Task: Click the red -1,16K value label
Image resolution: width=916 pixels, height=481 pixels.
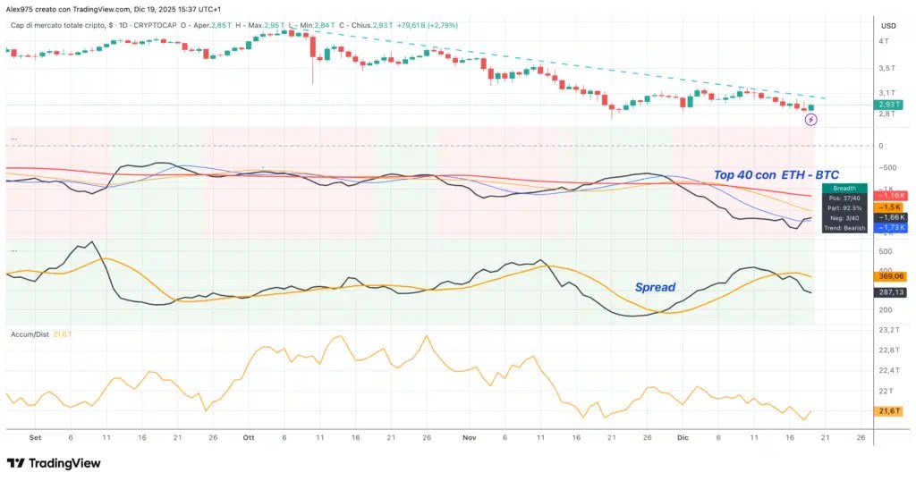Action: pyautogui.click(x=889, y=196)
